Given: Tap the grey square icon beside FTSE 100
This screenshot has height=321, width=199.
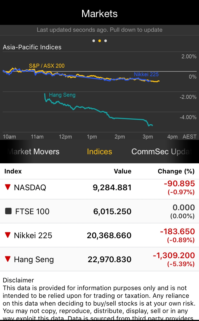Looking at the screenshot, I should pyautogui.click(x=9, y=211).
